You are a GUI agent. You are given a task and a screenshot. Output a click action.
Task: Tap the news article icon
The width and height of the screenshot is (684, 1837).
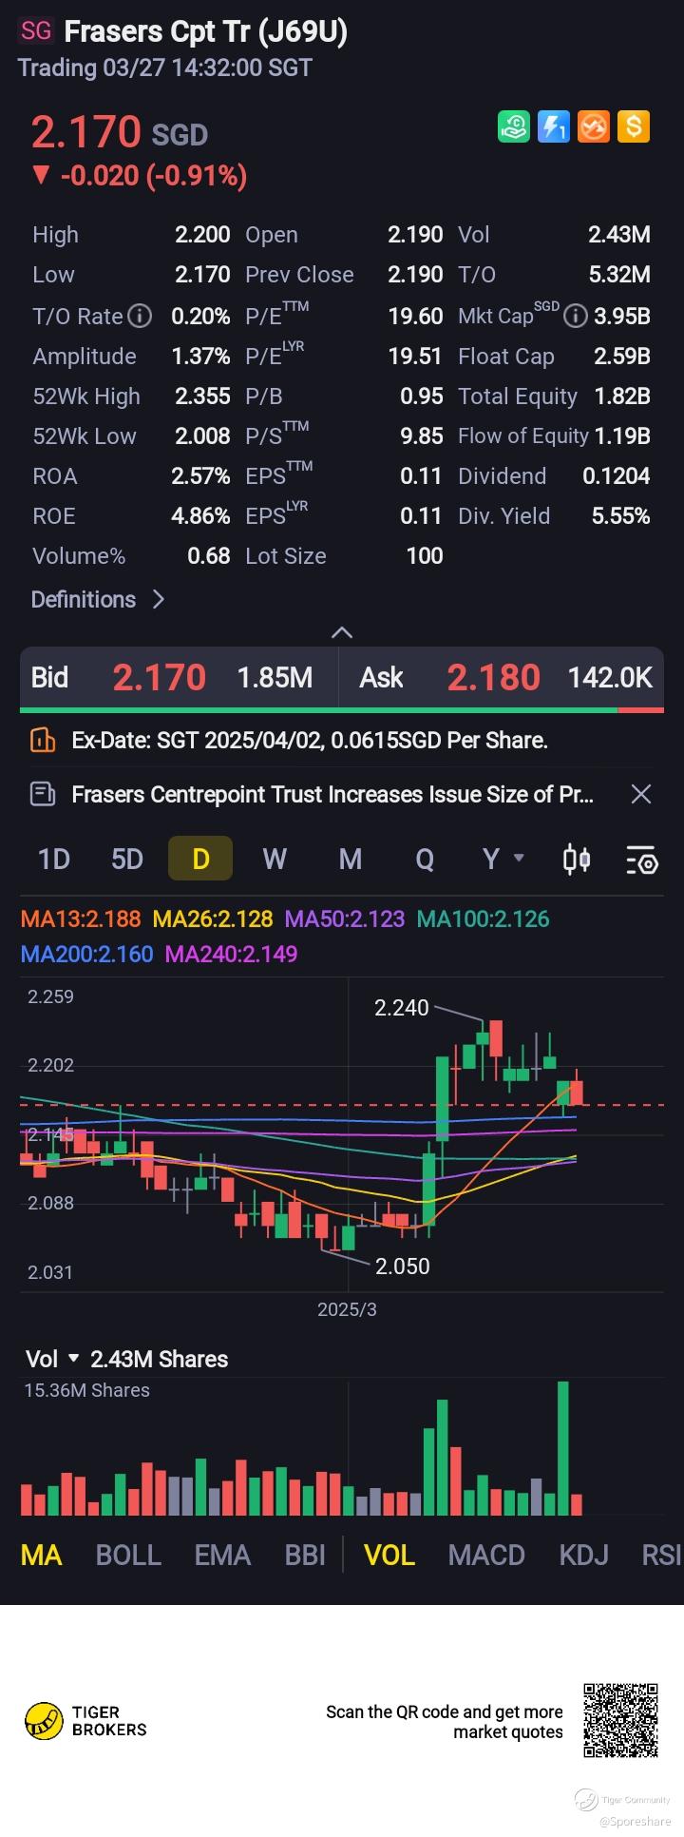[43, 794]
